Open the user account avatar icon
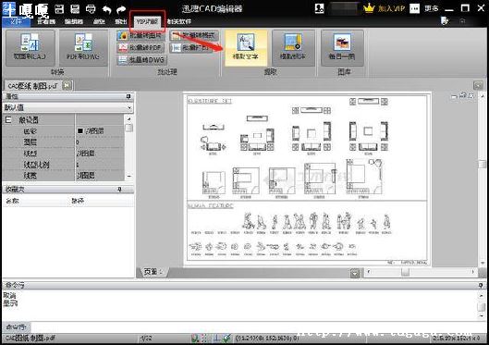The image size is (489, 345). coord(319,8)
